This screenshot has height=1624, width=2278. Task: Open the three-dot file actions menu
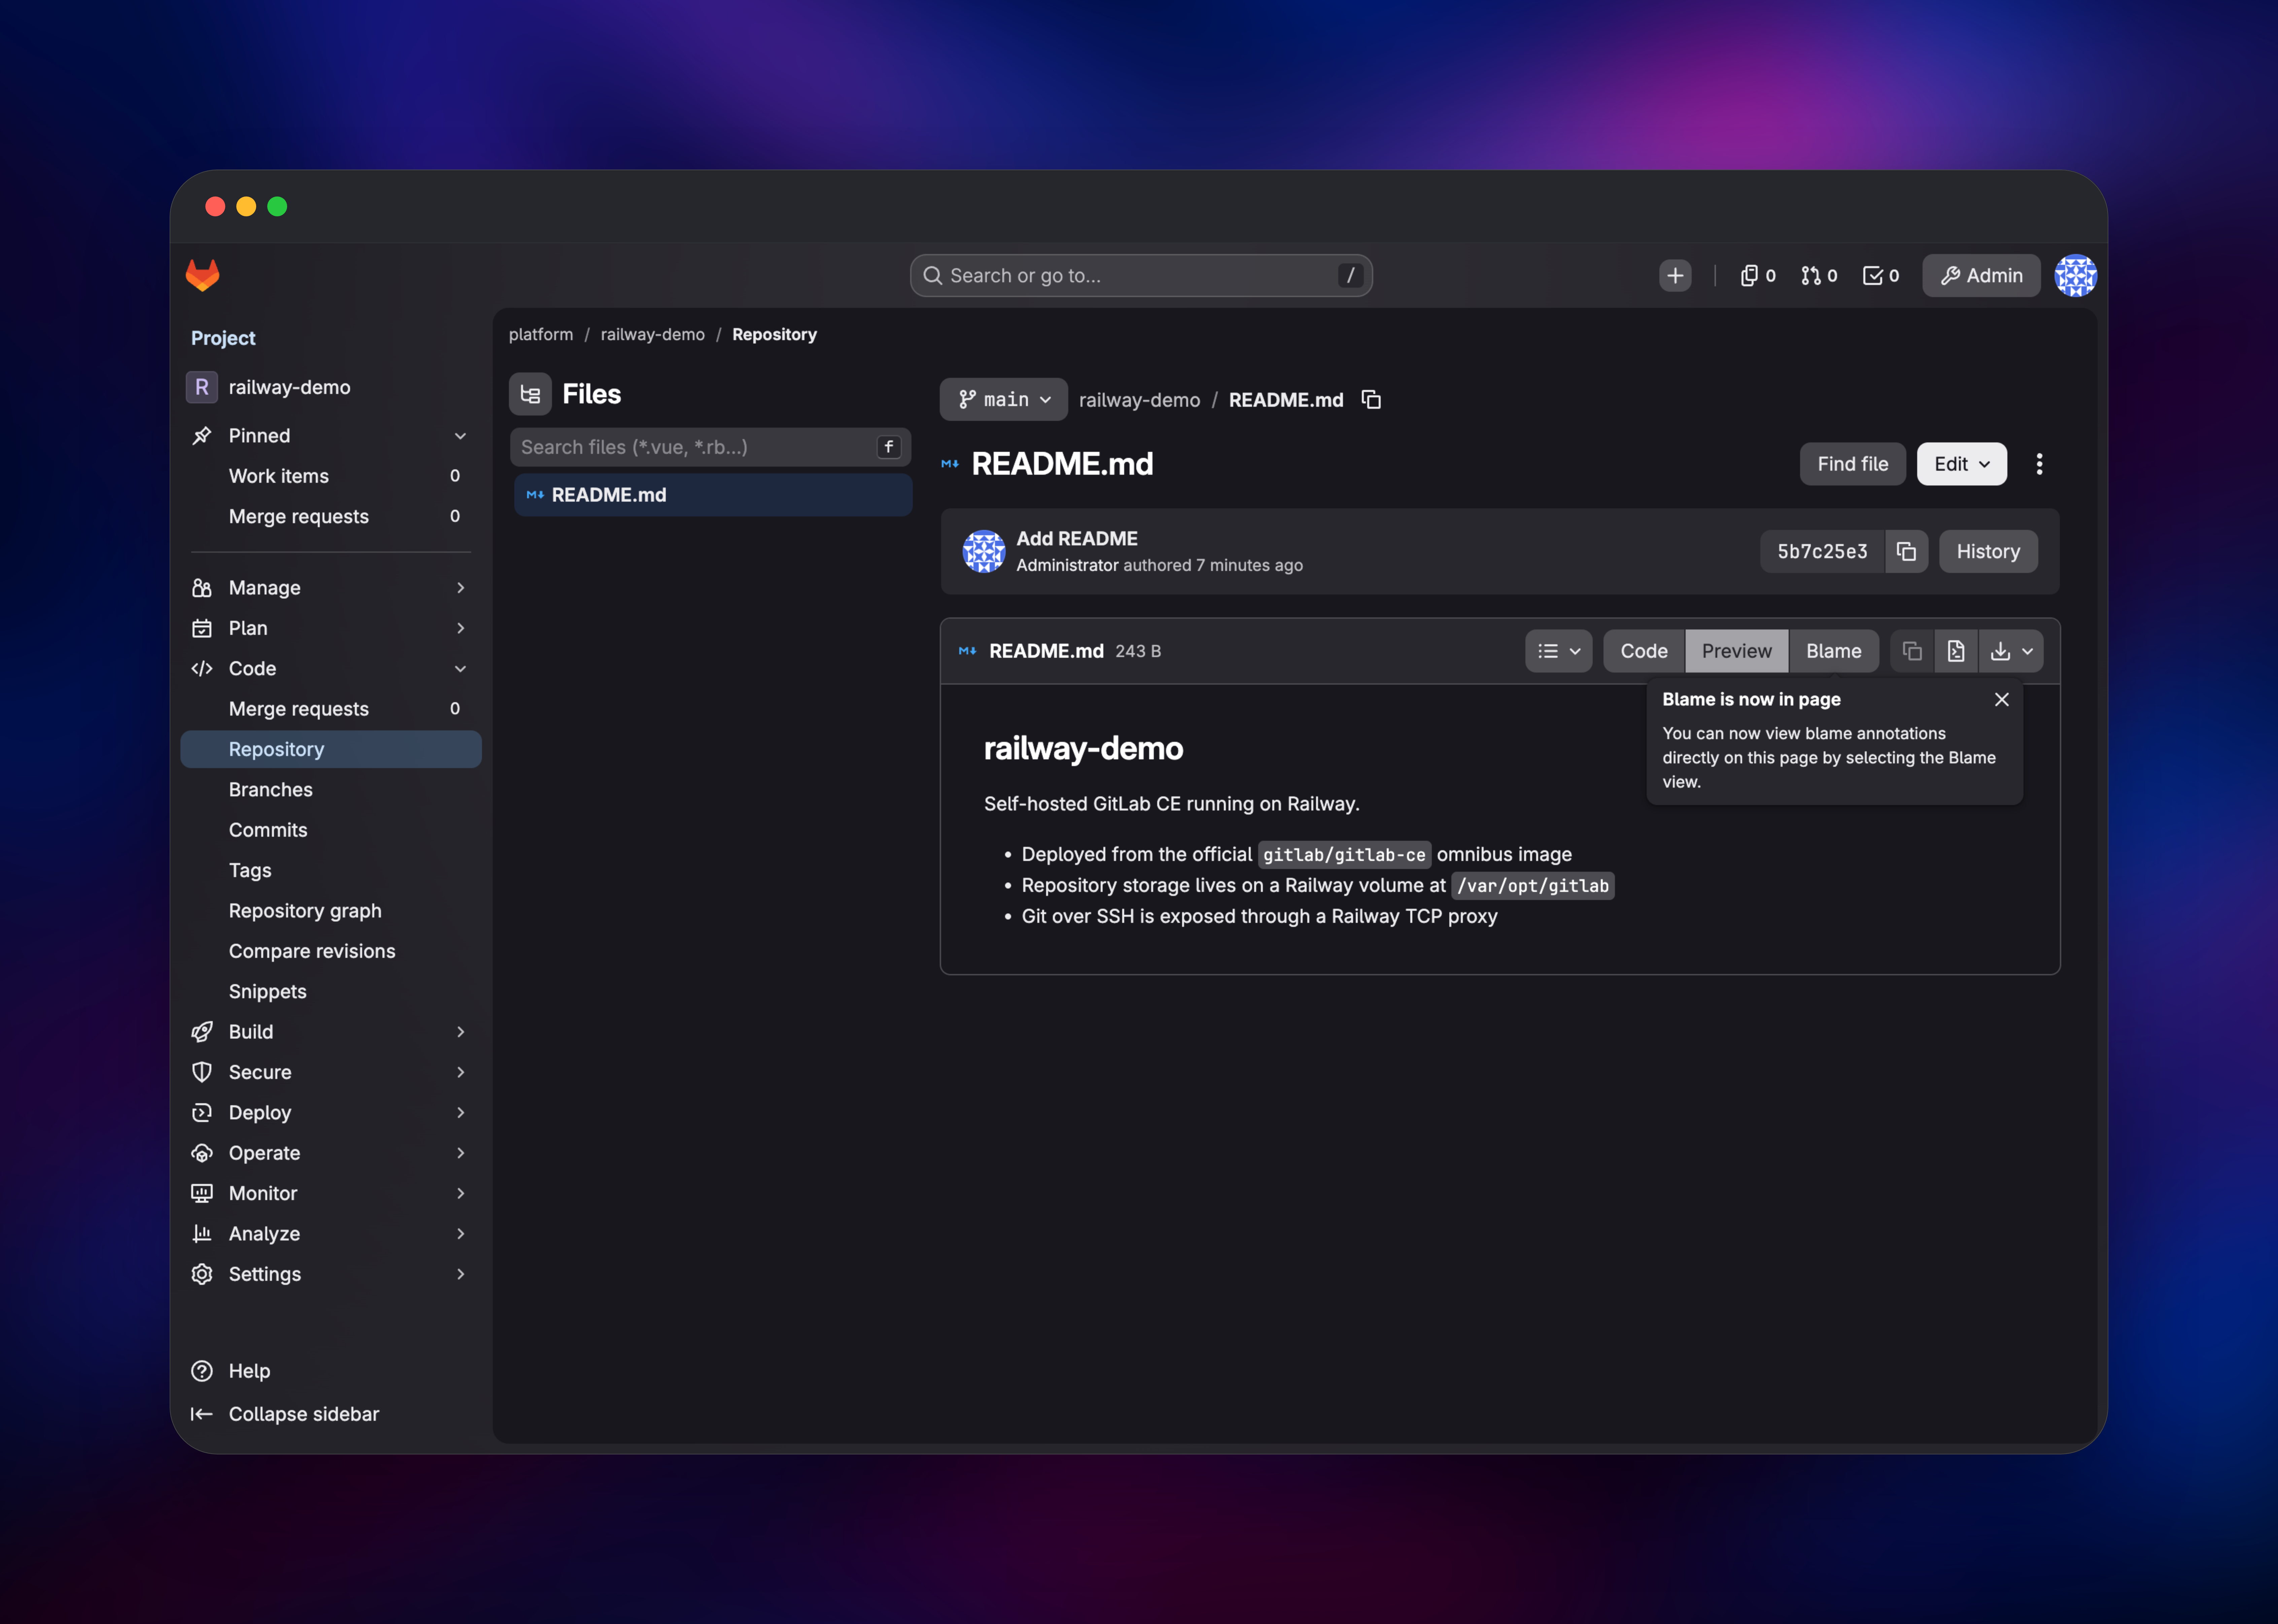point(2039,464)
